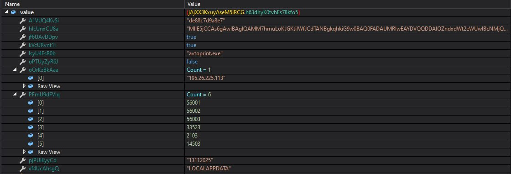
Task: Click the wrench icon beside A1VUQ4KvSi
Action: 22,21
